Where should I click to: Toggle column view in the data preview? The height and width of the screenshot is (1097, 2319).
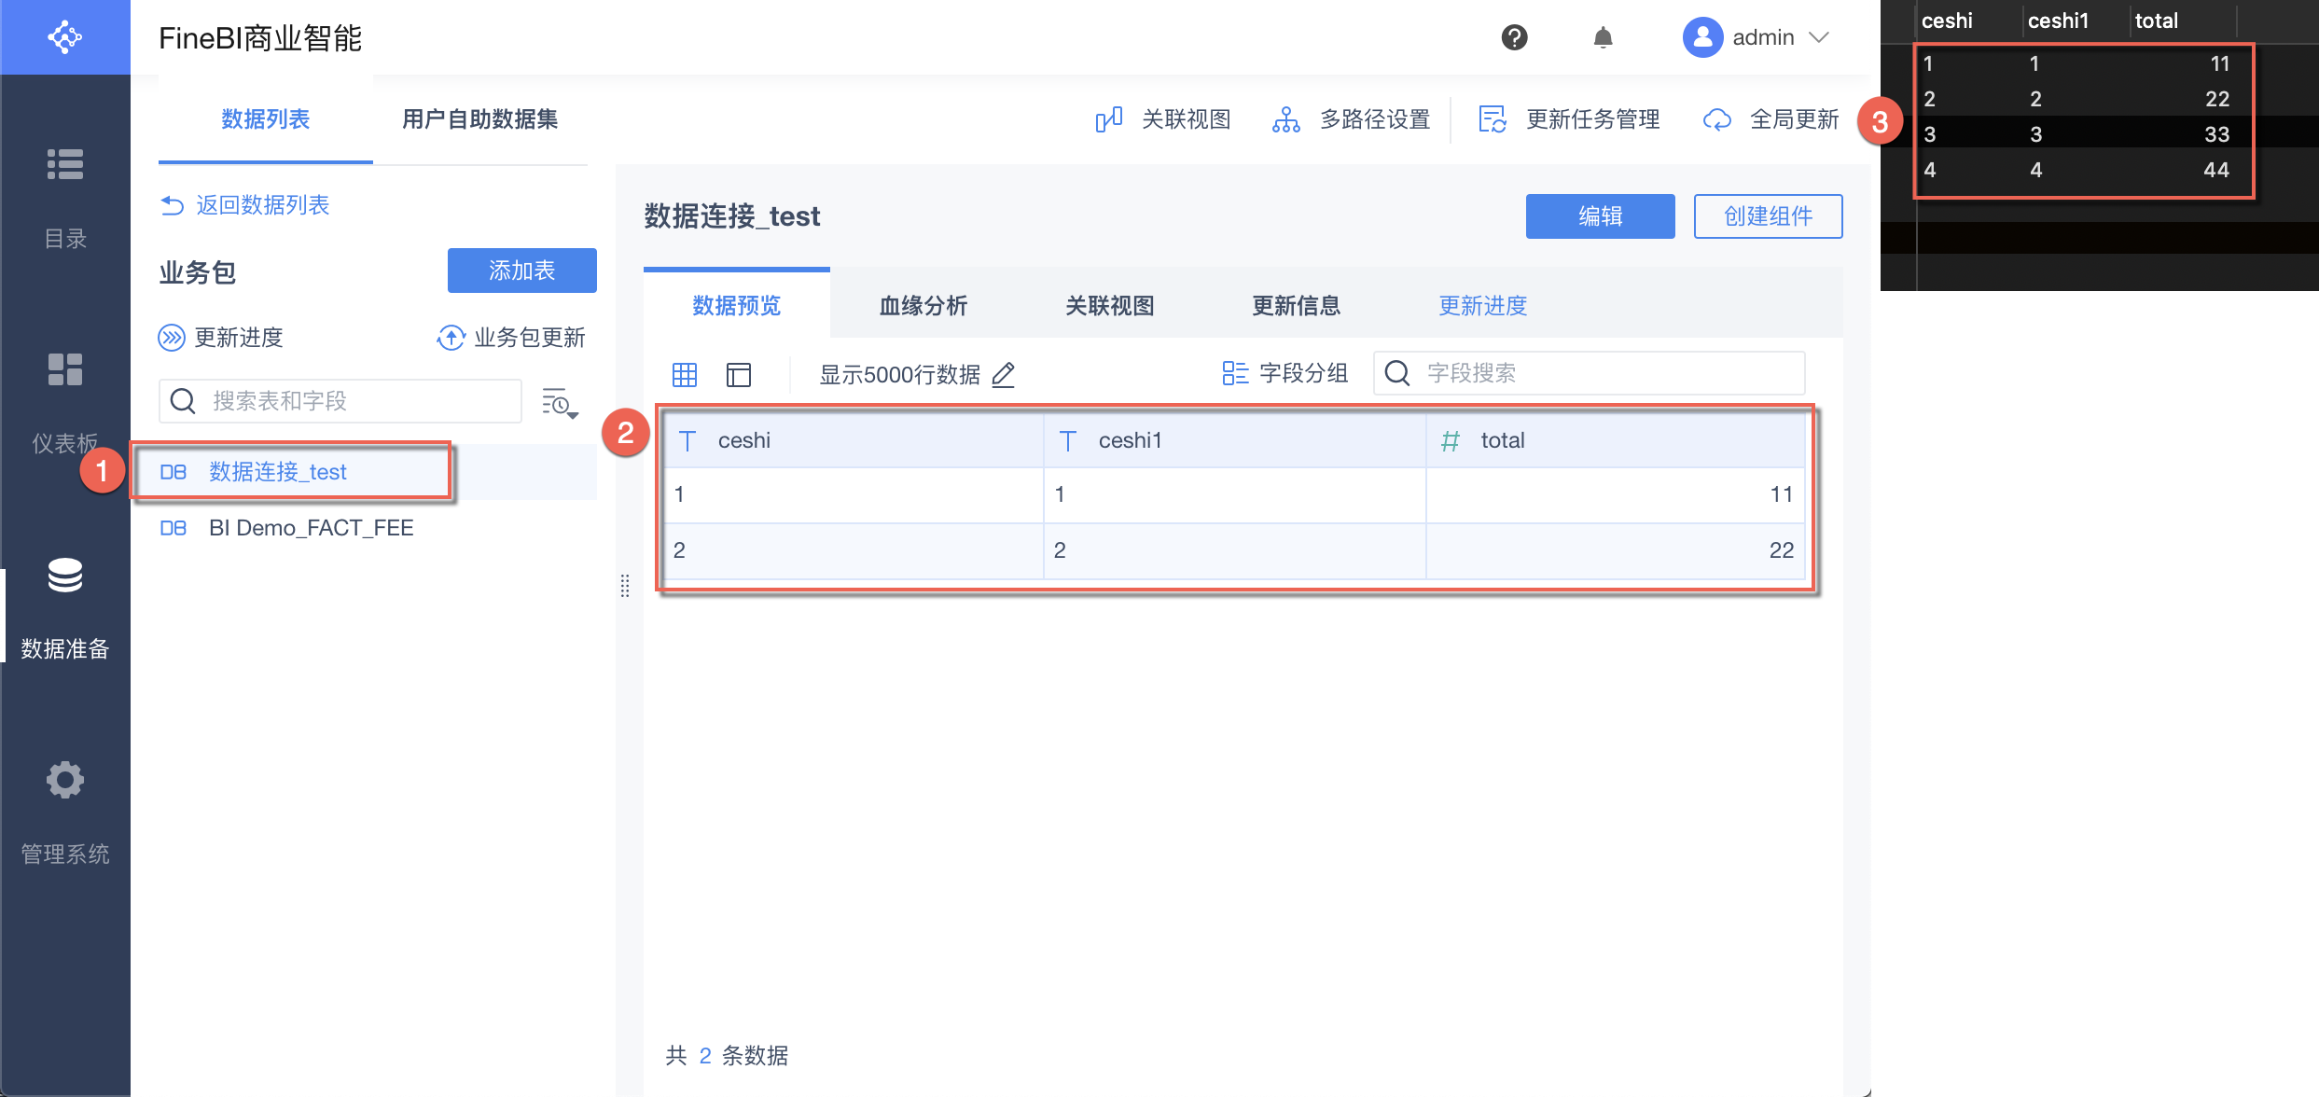(x=739, y=374)
